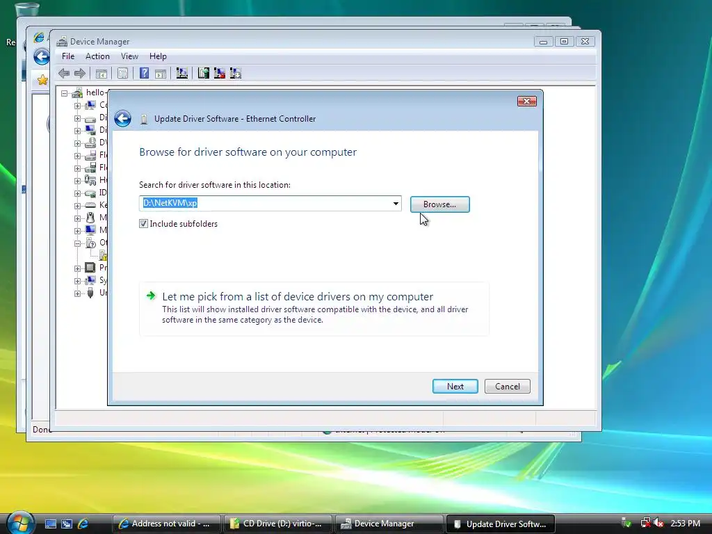Expand the IDE controllers category node

pos(77,193)
